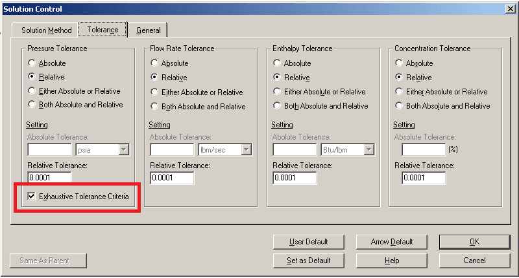
Task: Switch to the Tolerance tab
Action: (x=103, y=29)
